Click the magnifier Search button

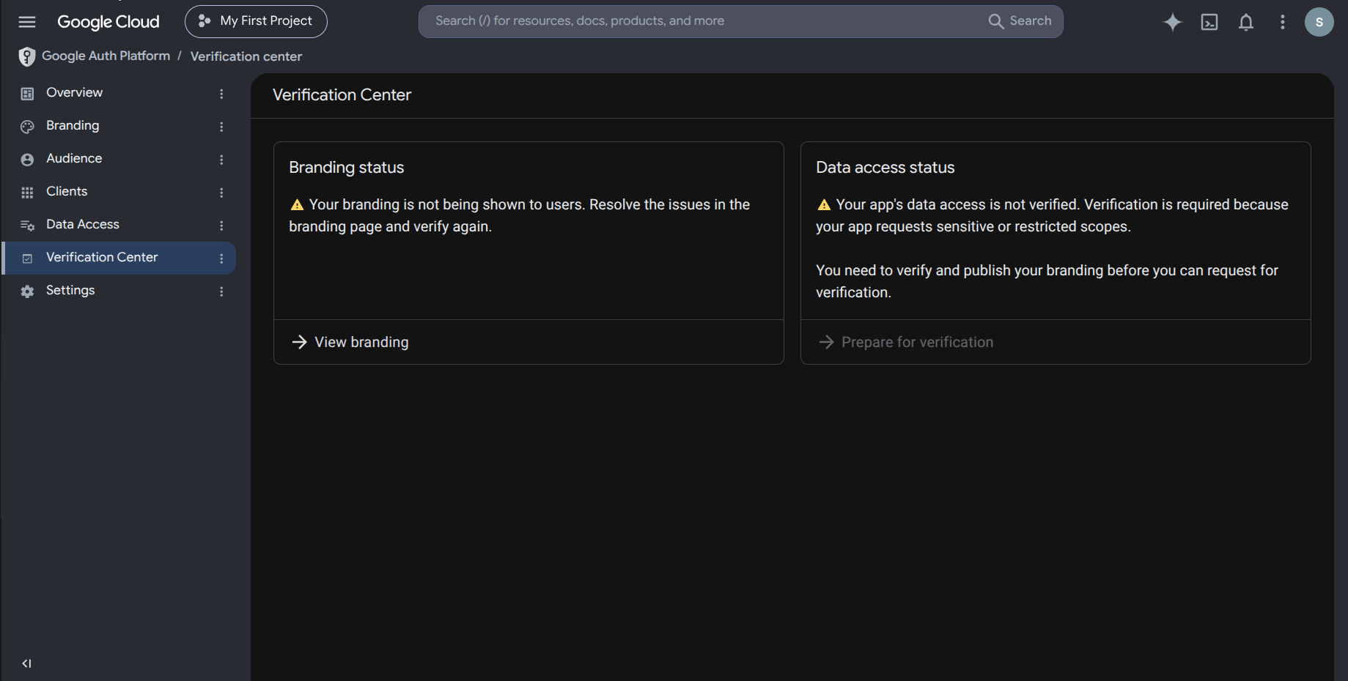coord(1020,21)
